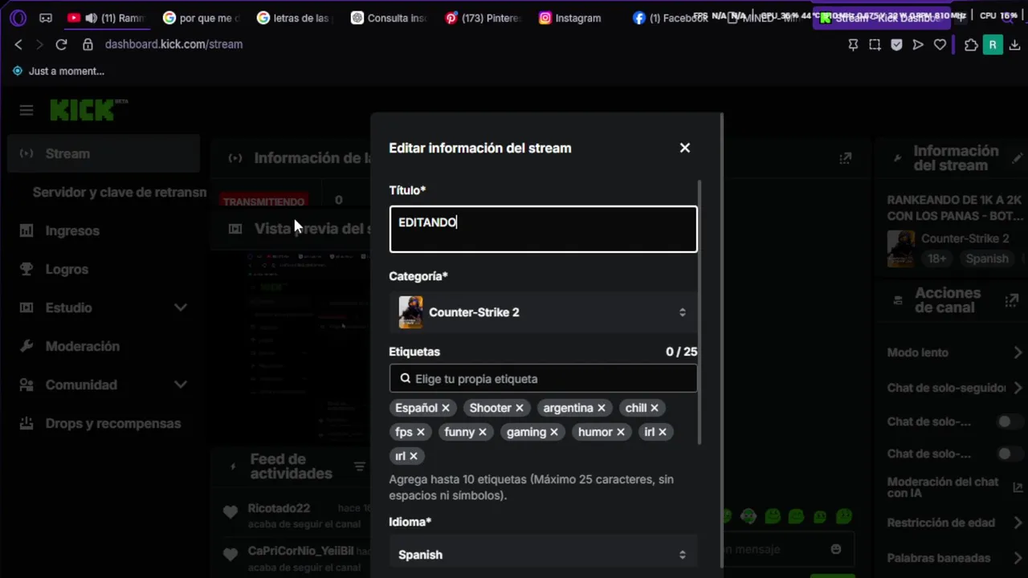Click follower Ricotado22 in the activity feed
1028x578 pixels.
coord(279,508)
